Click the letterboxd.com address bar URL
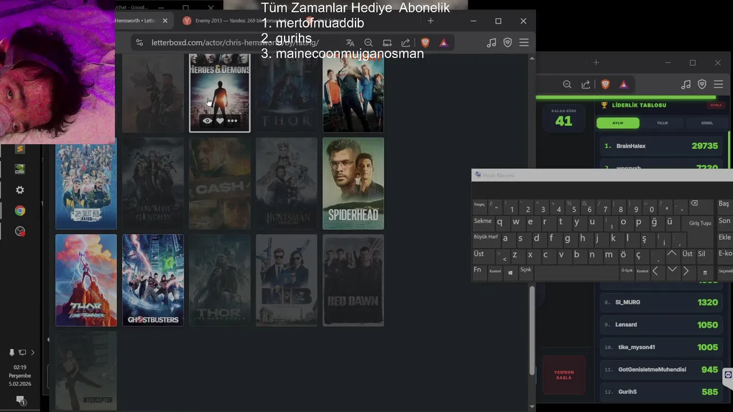This screenshot has height=412, width=733. (x=235, y=43)
